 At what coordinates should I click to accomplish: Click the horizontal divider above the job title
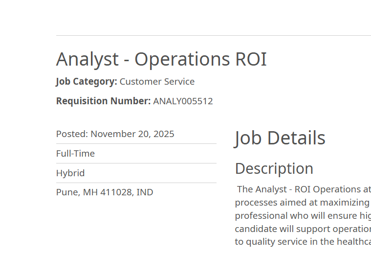pyautogui.click(x=213, y=36)
